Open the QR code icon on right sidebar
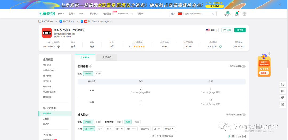The width and height of the screenshot is (288, 140). coord(283,91)
